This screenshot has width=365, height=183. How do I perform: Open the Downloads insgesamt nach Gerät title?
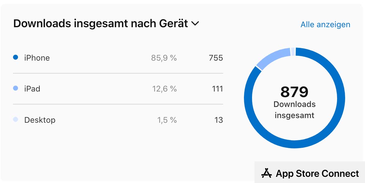pos(101,23)
